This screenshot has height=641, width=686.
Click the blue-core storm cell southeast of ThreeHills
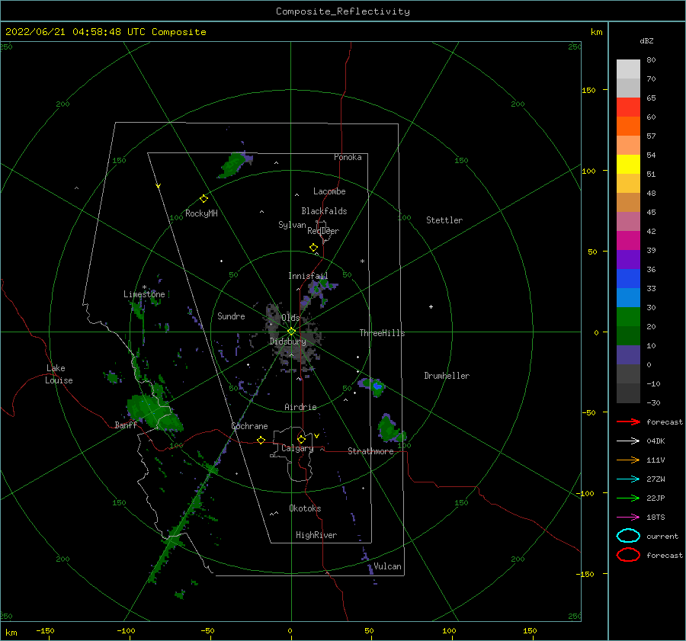coord(373,386)
